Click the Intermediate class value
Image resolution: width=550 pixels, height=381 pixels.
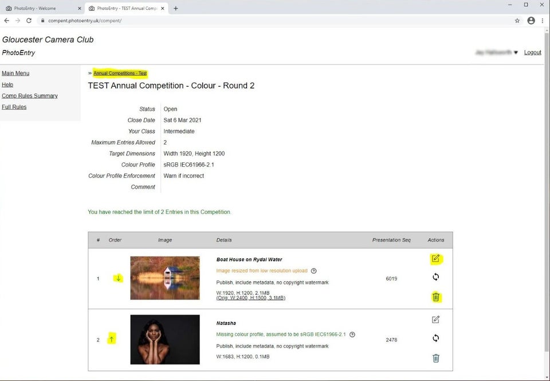point(179,131)
